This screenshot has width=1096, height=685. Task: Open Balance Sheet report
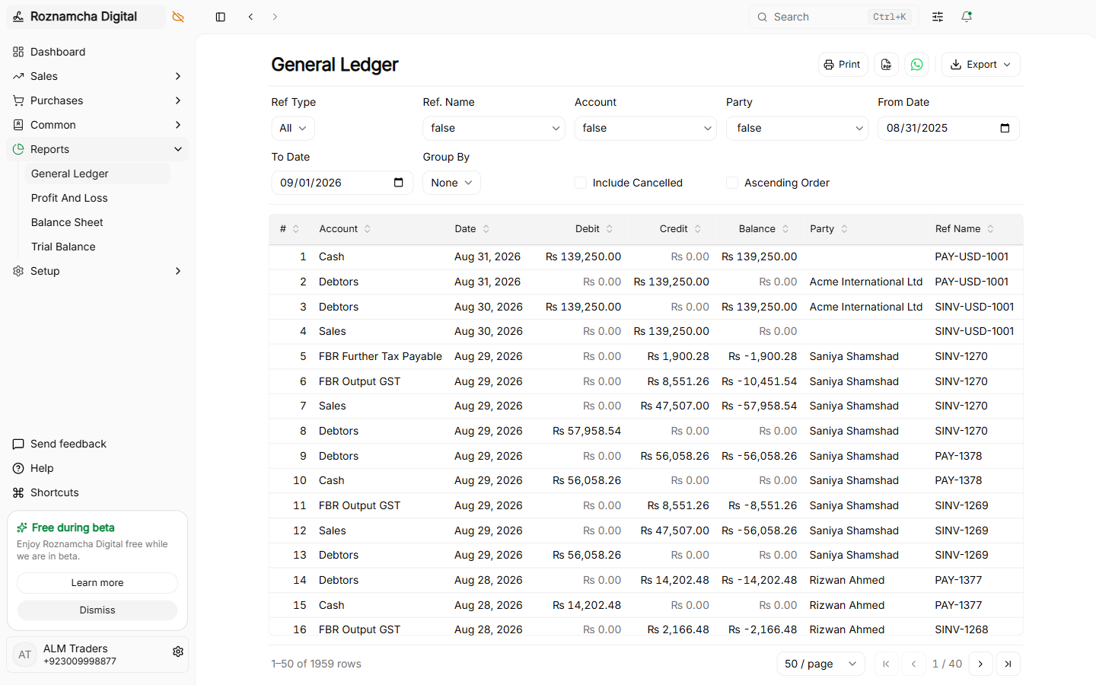click(97, 222)
